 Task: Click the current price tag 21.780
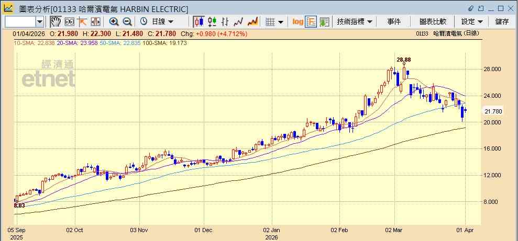tap(493, 111)
